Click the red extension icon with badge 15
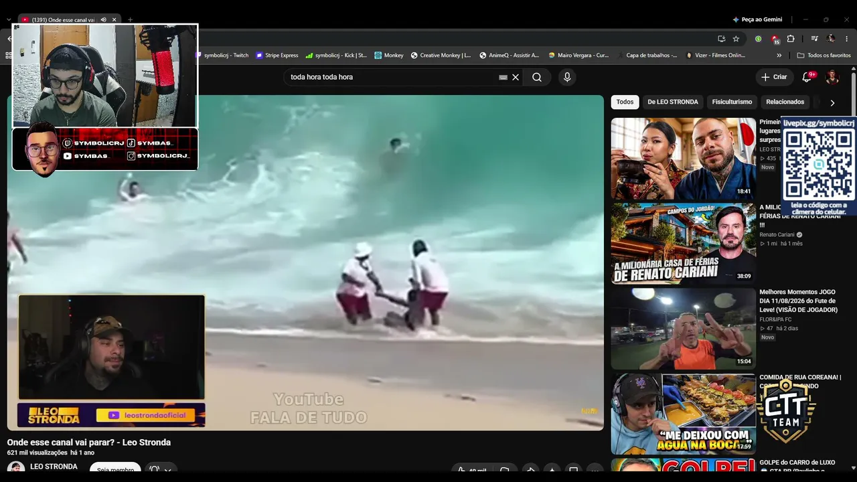 point(775,39)
